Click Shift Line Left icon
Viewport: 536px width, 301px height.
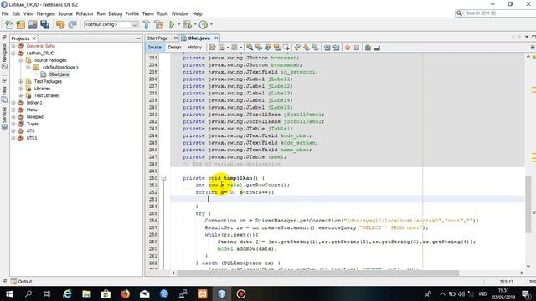pyautogui.click(x=327, y=48)
